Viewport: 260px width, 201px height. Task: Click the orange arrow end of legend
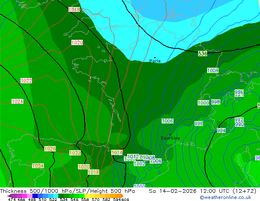click(122, 196)
